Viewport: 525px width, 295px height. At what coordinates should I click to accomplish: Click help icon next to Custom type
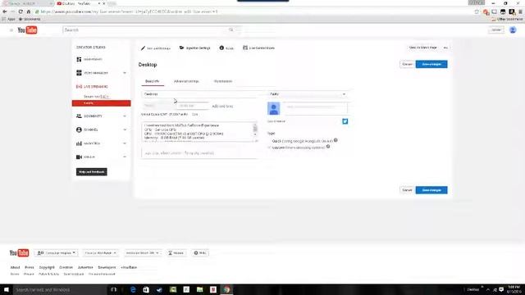(328, 147)
